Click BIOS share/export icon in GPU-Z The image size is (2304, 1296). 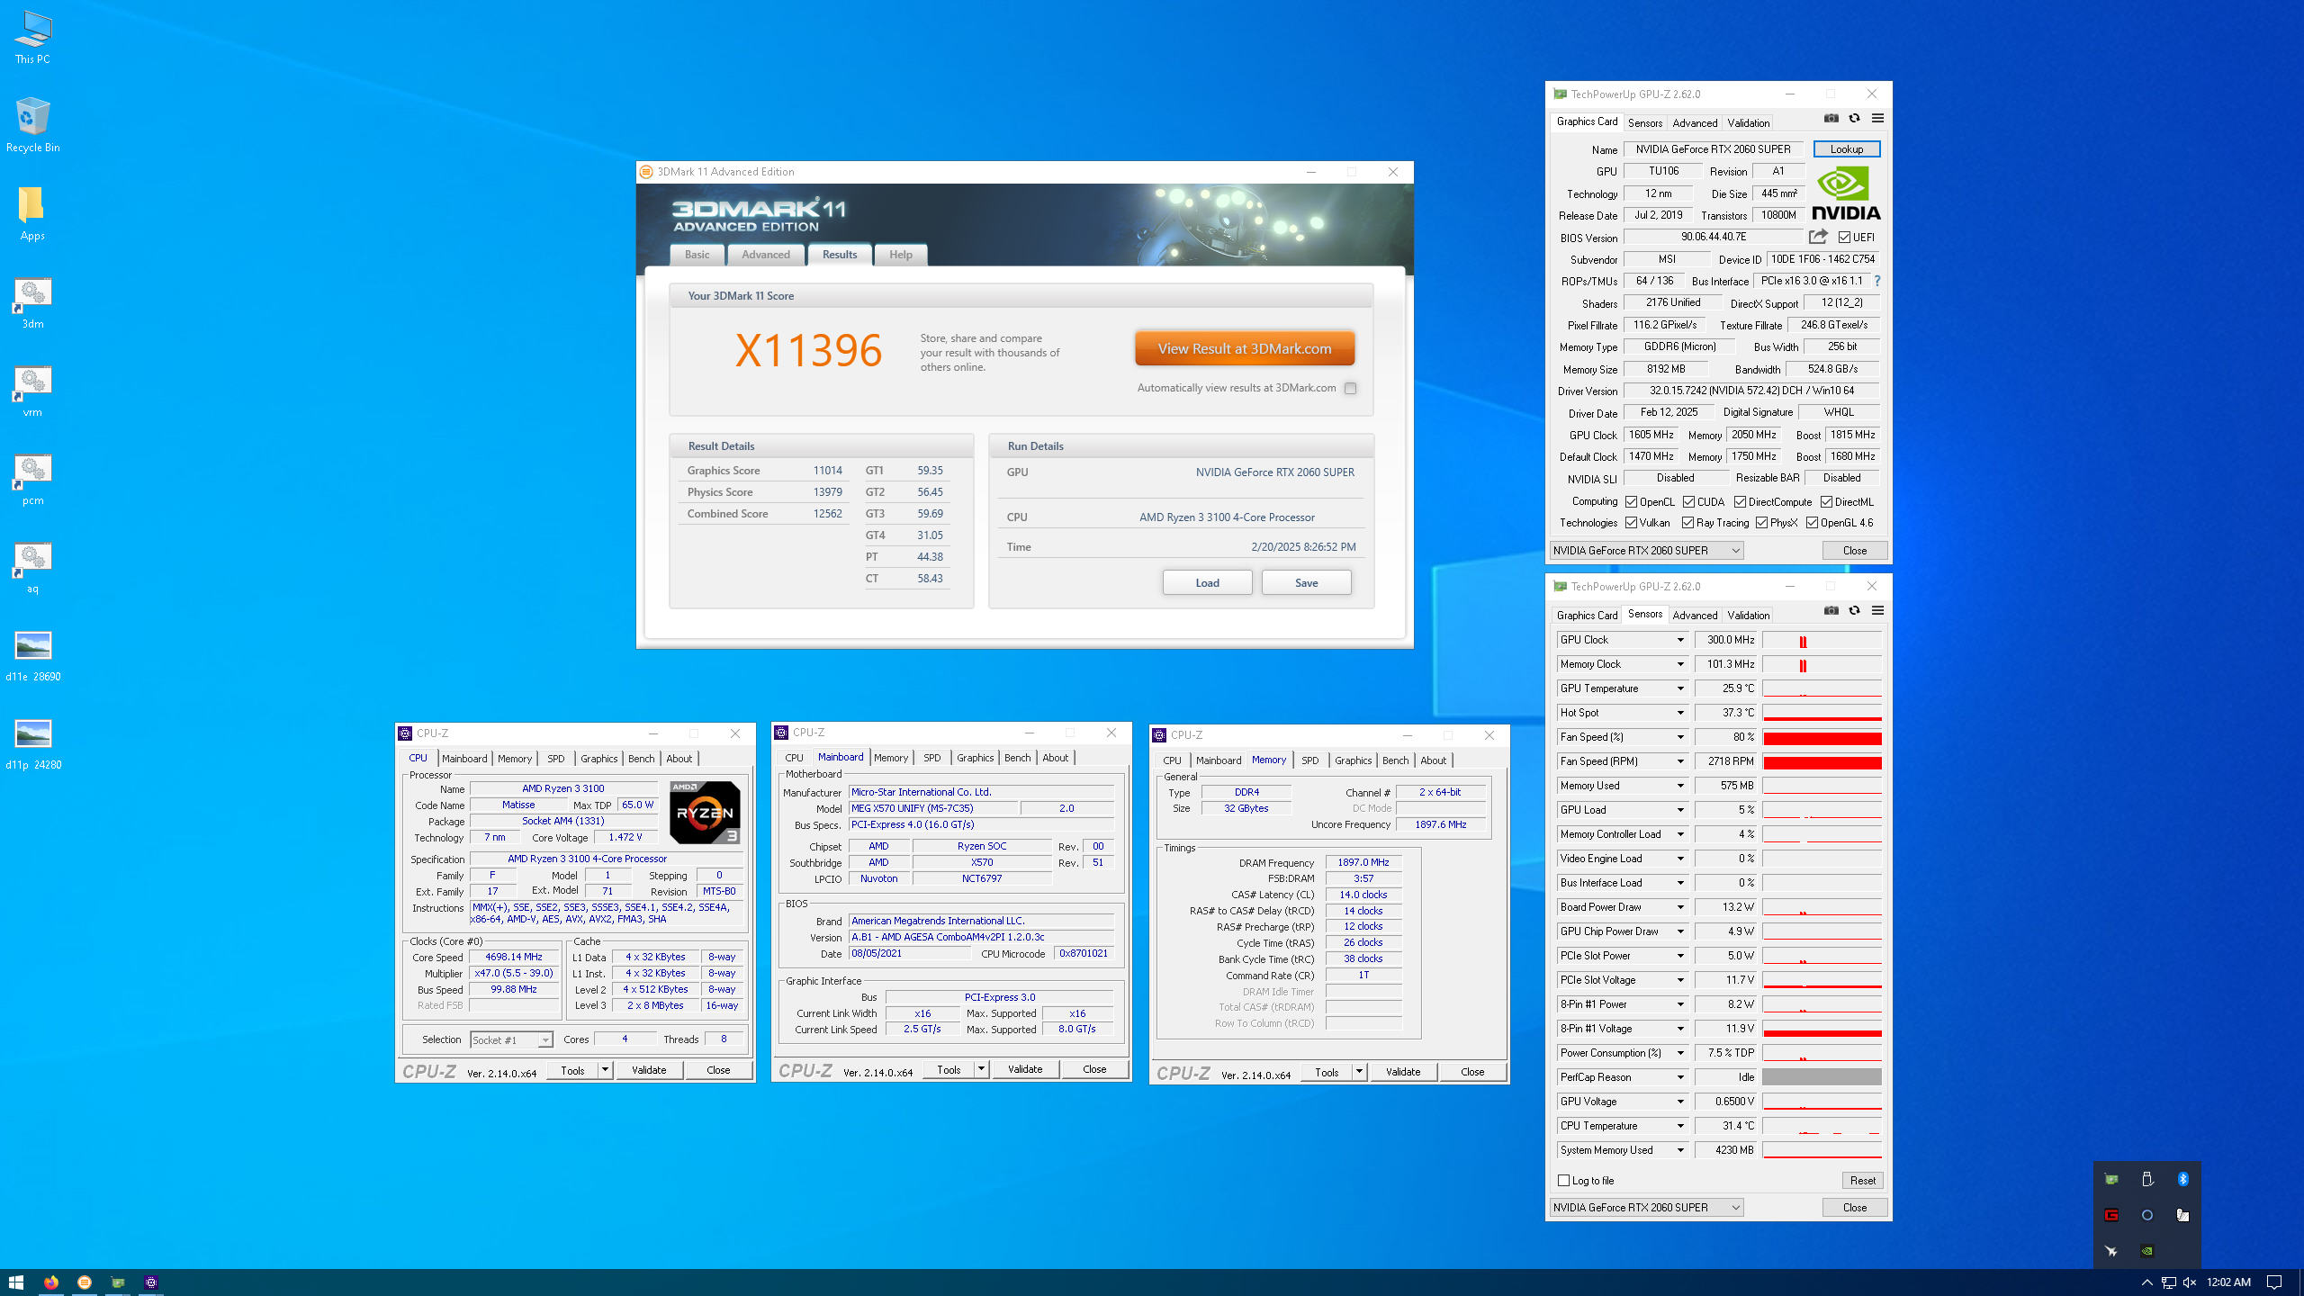click(x=1818, y=237)
